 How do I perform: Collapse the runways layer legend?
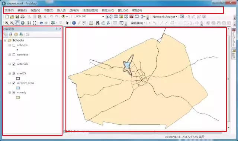point(10,55)
